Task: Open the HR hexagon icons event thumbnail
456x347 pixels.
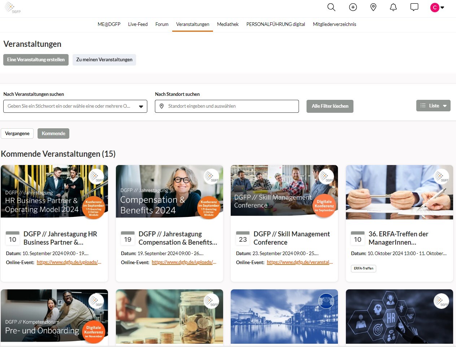Action: (x=399, y=316)
